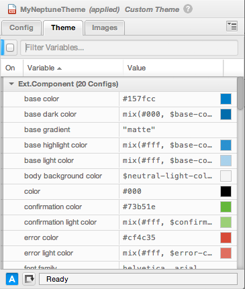The width and height of the screenshot is (245, 289).
Task: Toggle the checkbox next to Filter Variables
Action: [10, 48]
